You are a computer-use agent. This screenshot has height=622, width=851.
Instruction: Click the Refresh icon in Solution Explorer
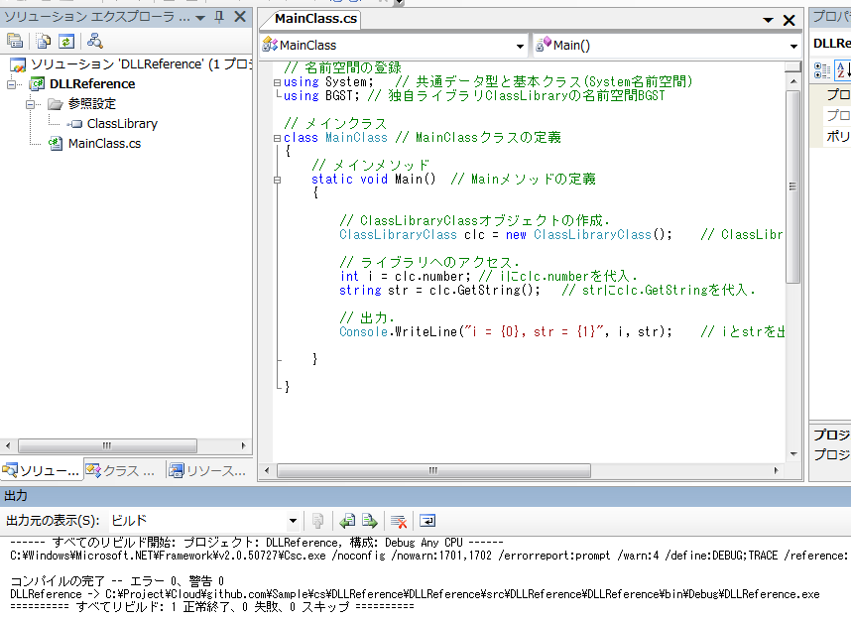pos(66,42)
